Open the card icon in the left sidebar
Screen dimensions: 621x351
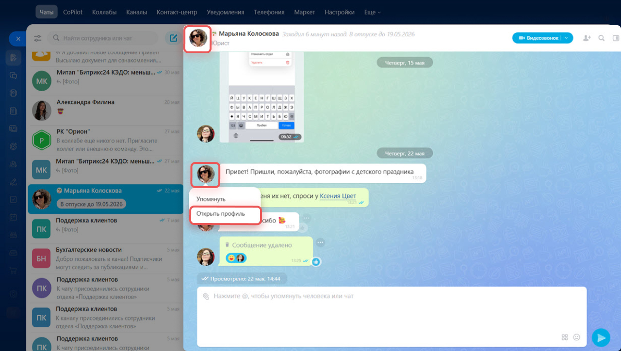pos(14,253)
